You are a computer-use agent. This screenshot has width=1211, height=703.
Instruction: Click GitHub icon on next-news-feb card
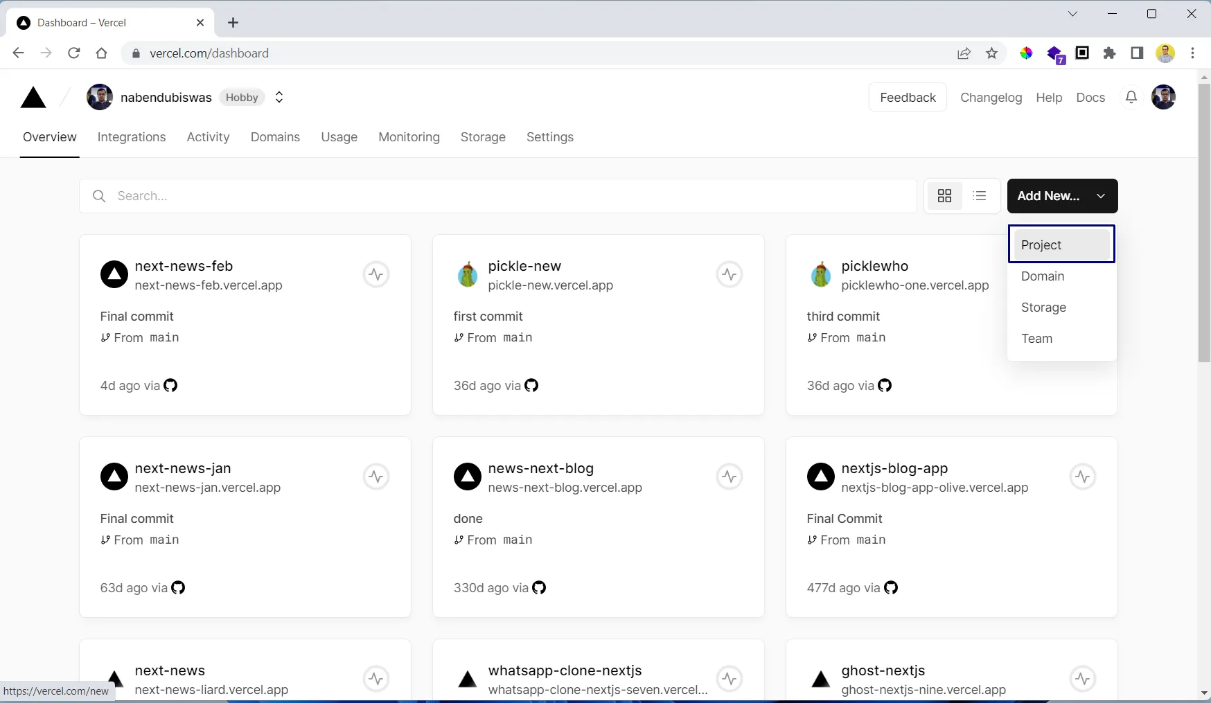pyautogui.click(x=170, y=385)
